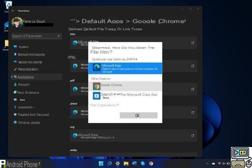Screen dimensions: 252x168
Task: Open Network And Internet section
Action: (x=37, y=62)
